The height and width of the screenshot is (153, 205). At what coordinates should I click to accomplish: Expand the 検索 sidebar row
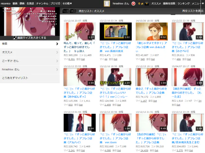point(57,44)
